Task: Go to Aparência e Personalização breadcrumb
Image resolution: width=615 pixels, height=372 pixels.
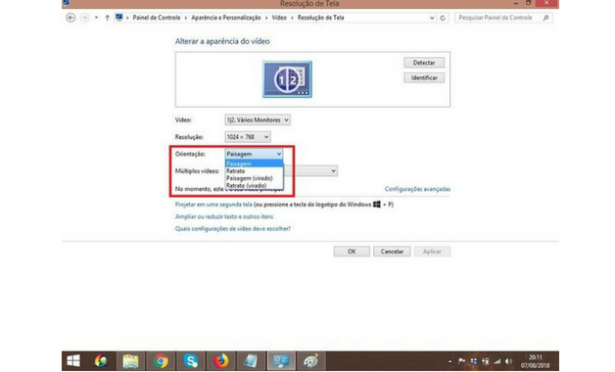Action: pyautogui.click(x=226, y=18)
